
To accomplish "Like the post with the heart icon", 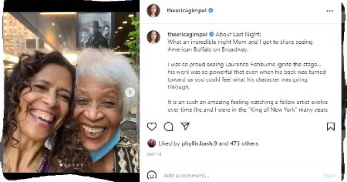I will [152, 126].
